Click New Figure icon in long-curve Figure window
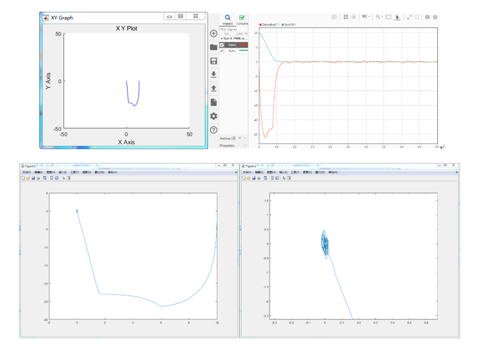This screenshot has width=481, height=350. click(23, 178)
